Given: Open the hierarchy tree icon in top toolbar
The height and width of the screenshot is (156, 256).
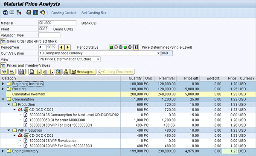Looking at the screenshot, I should pos(19,12).
